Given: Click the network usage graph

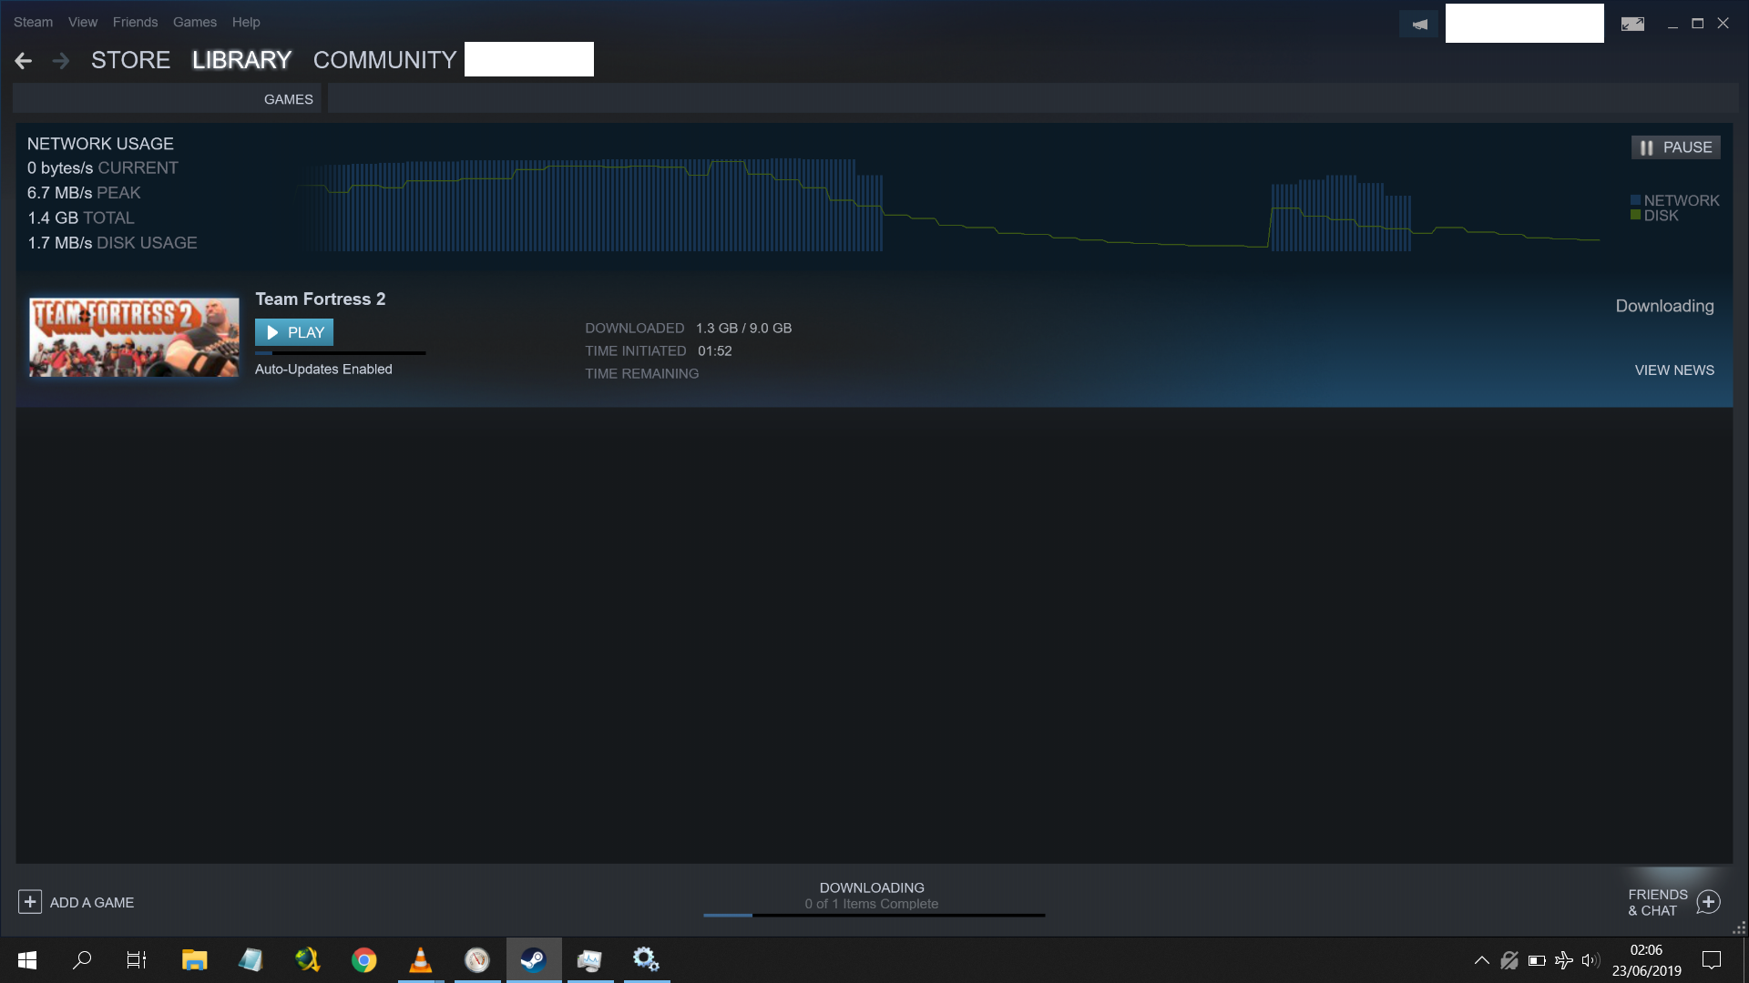Looking at the screenshot, I should (947, 204).
